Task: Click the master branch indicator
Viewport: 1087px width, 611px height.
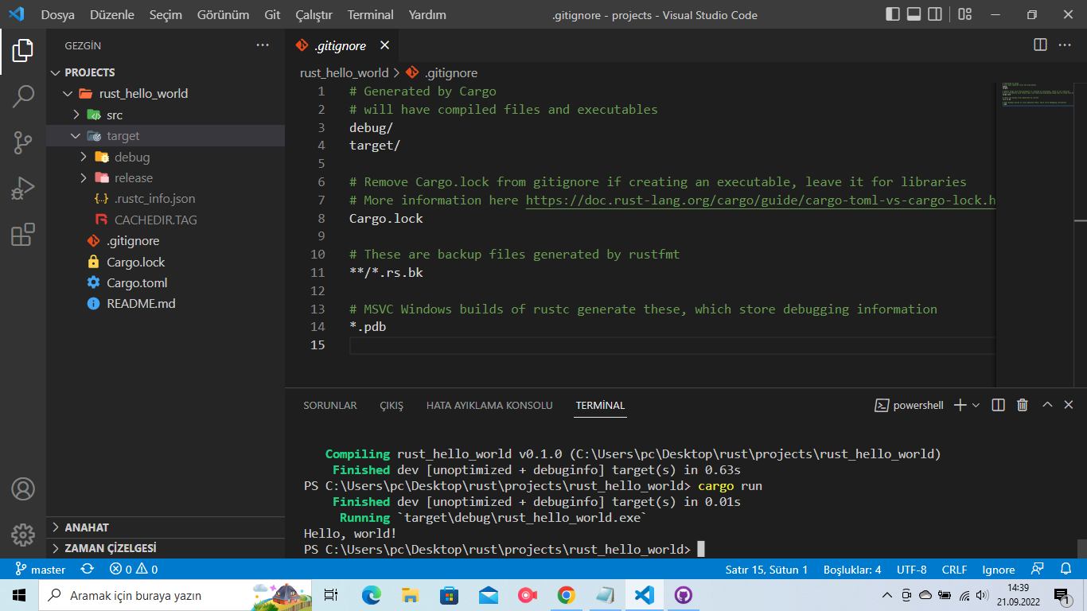Action: (40, 569)
